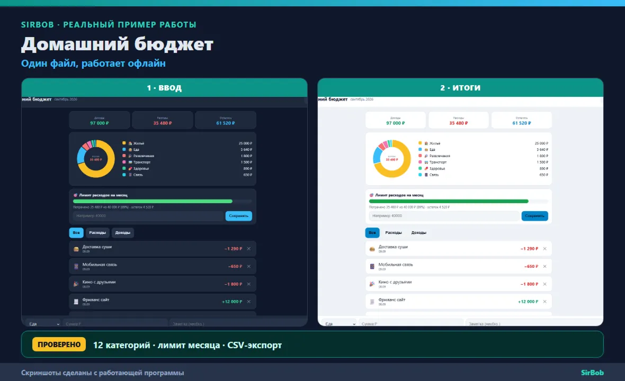Click the 97 000 ₽ income card in light panel
625x381 pixels.
click(396, 121)
